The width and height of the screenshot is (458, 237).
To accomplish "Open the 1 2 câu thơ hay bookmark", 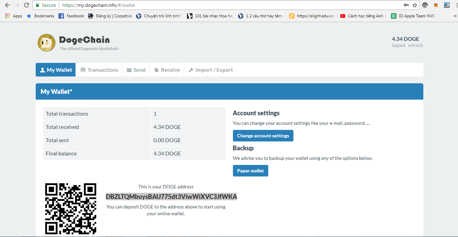I will [x=261, y=16].
